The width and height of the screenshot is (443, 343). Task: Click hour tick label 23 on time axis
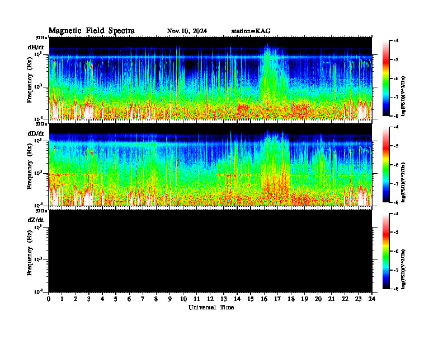pos(358,299)
